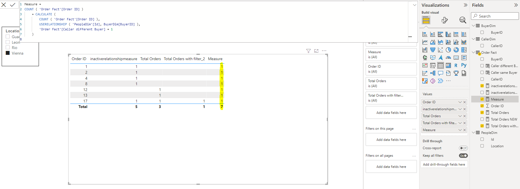The width and height of the screenshot is (520, 189).
Task: Choose the matrix visual
Action: (448, 65)
